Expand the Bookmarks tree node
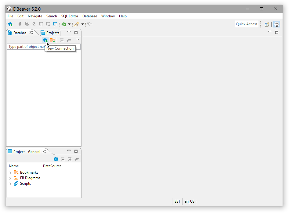The image size is (289, 213). (x=10, y=173)
